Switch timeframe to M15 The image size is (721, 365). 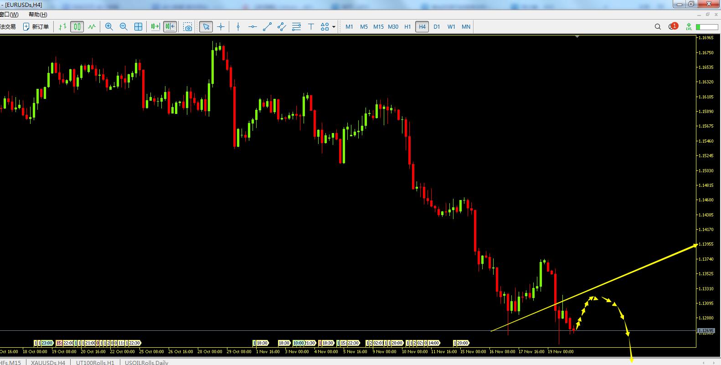click(378, 27)
